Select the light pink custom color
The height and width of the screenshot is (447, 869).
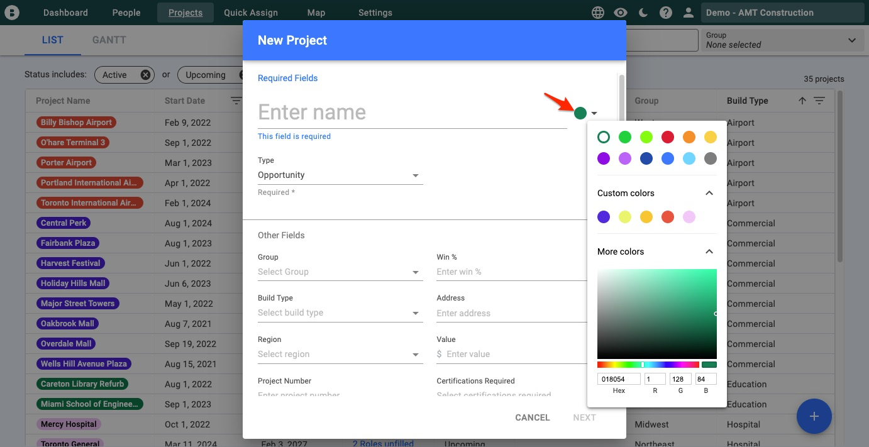coord(689,217)
